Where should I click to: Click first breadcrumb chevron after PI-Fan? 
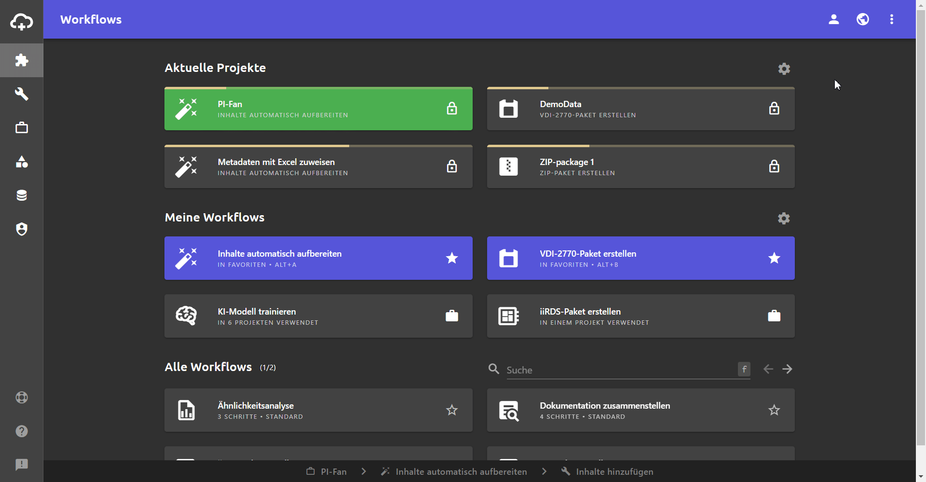click(364, 471)
